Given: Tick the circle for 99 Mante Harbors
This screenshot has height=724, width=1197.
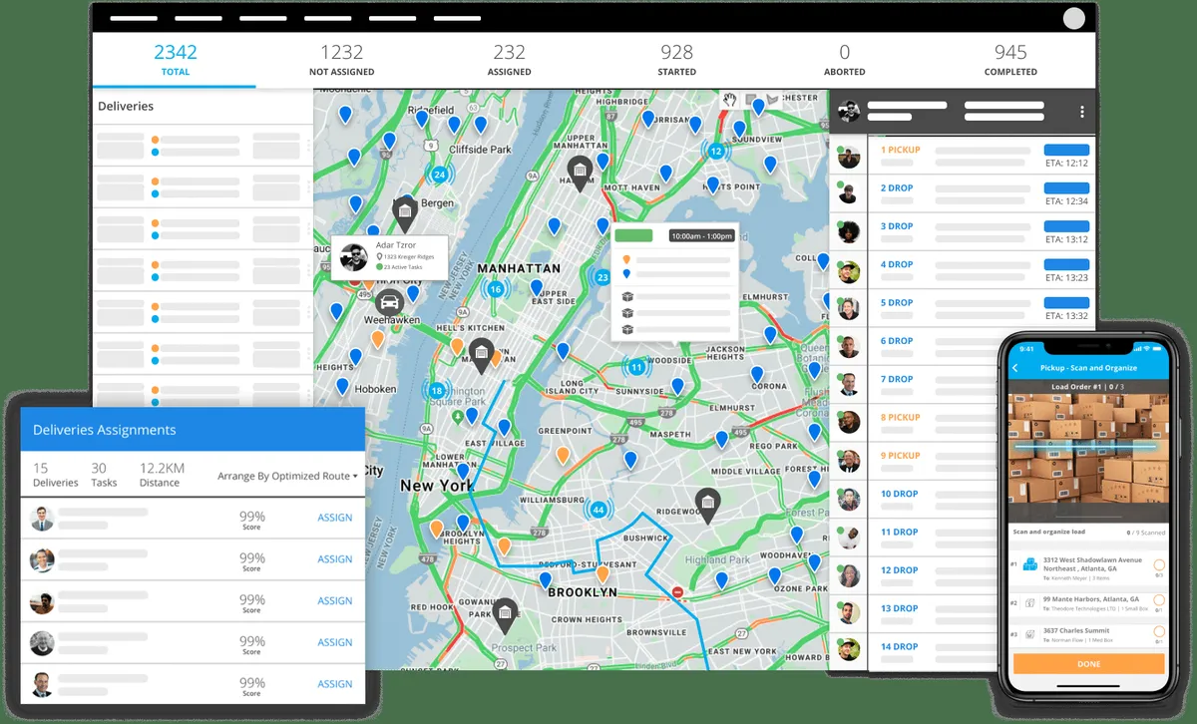Looking at the screenshot, I should tap(1159, 600).
